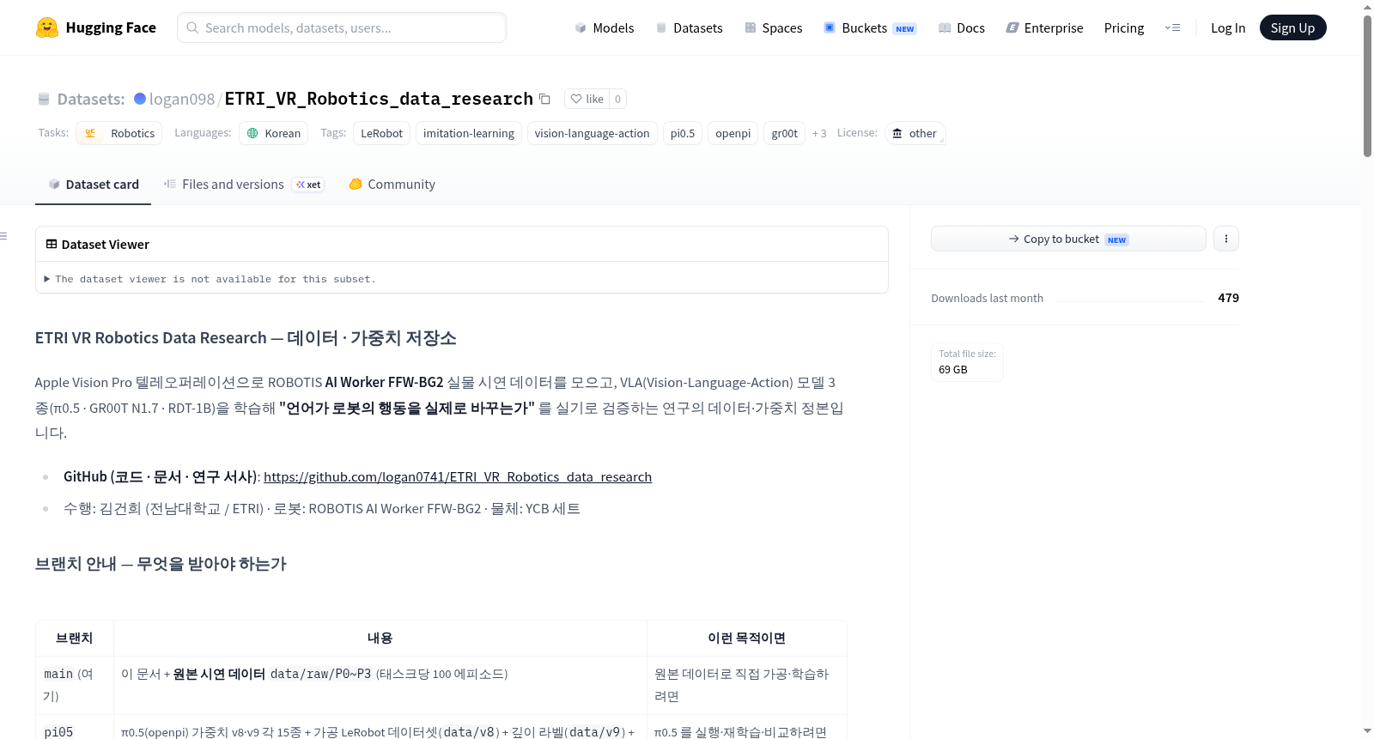Image resolution: width=1374 pixels, height=739 pixels.
Task: Select the openpi tag
Action: click(x=733, y=133)
